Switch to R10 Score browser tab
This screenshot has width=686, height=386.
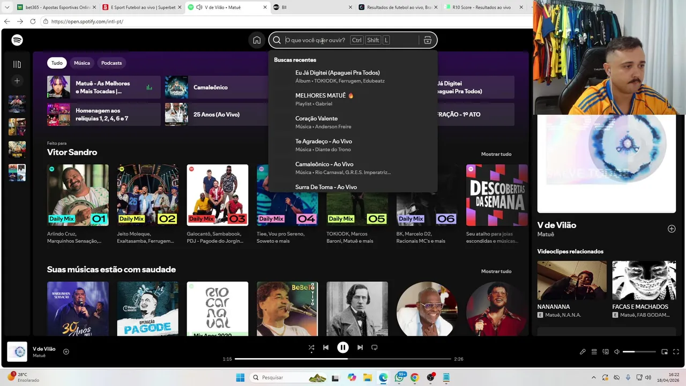[x=484, y=8]
